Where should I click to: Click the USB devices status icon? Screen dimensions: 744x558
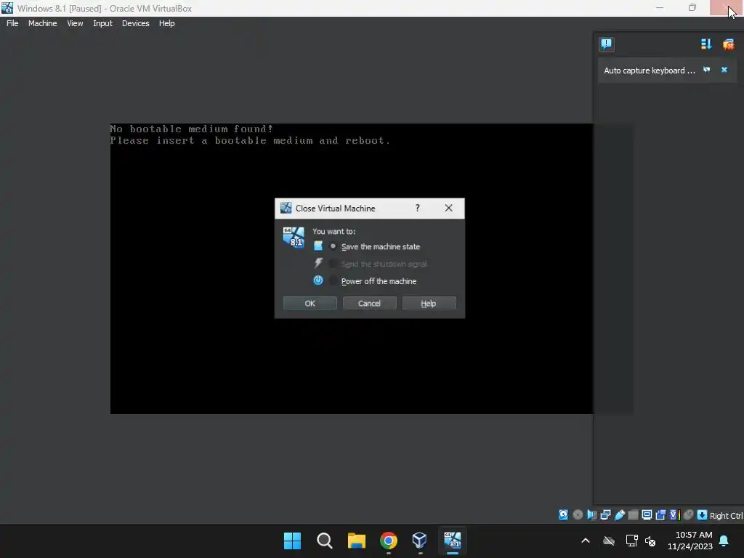coord(619,515)
